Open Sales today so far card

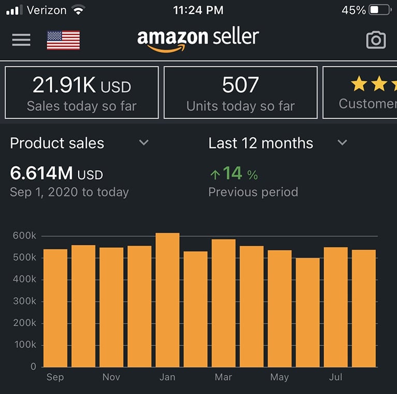point(82,93)
